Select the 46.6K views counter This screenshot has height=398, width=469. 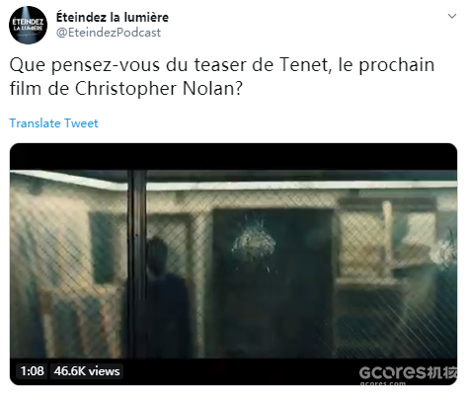tap(87, 371)
